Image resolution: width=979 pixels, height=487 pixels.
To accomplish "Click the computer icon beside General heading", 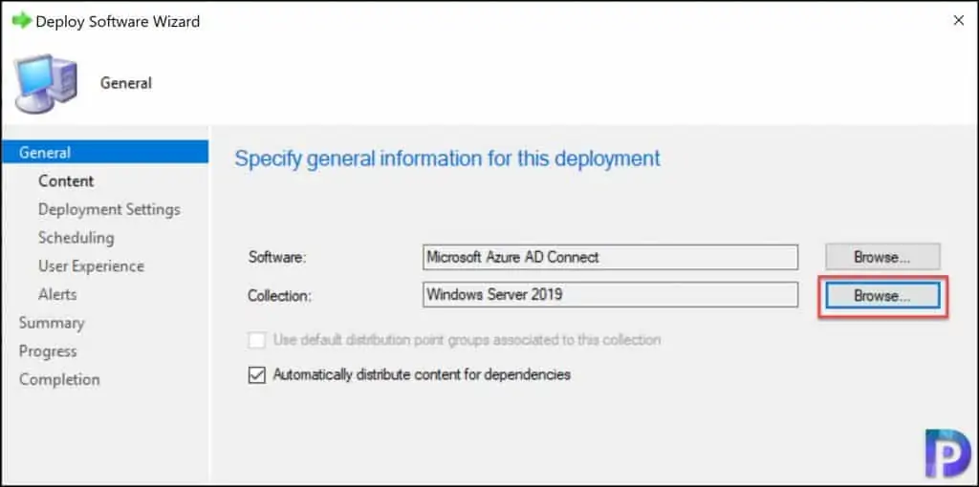I will tap(46, 84).
